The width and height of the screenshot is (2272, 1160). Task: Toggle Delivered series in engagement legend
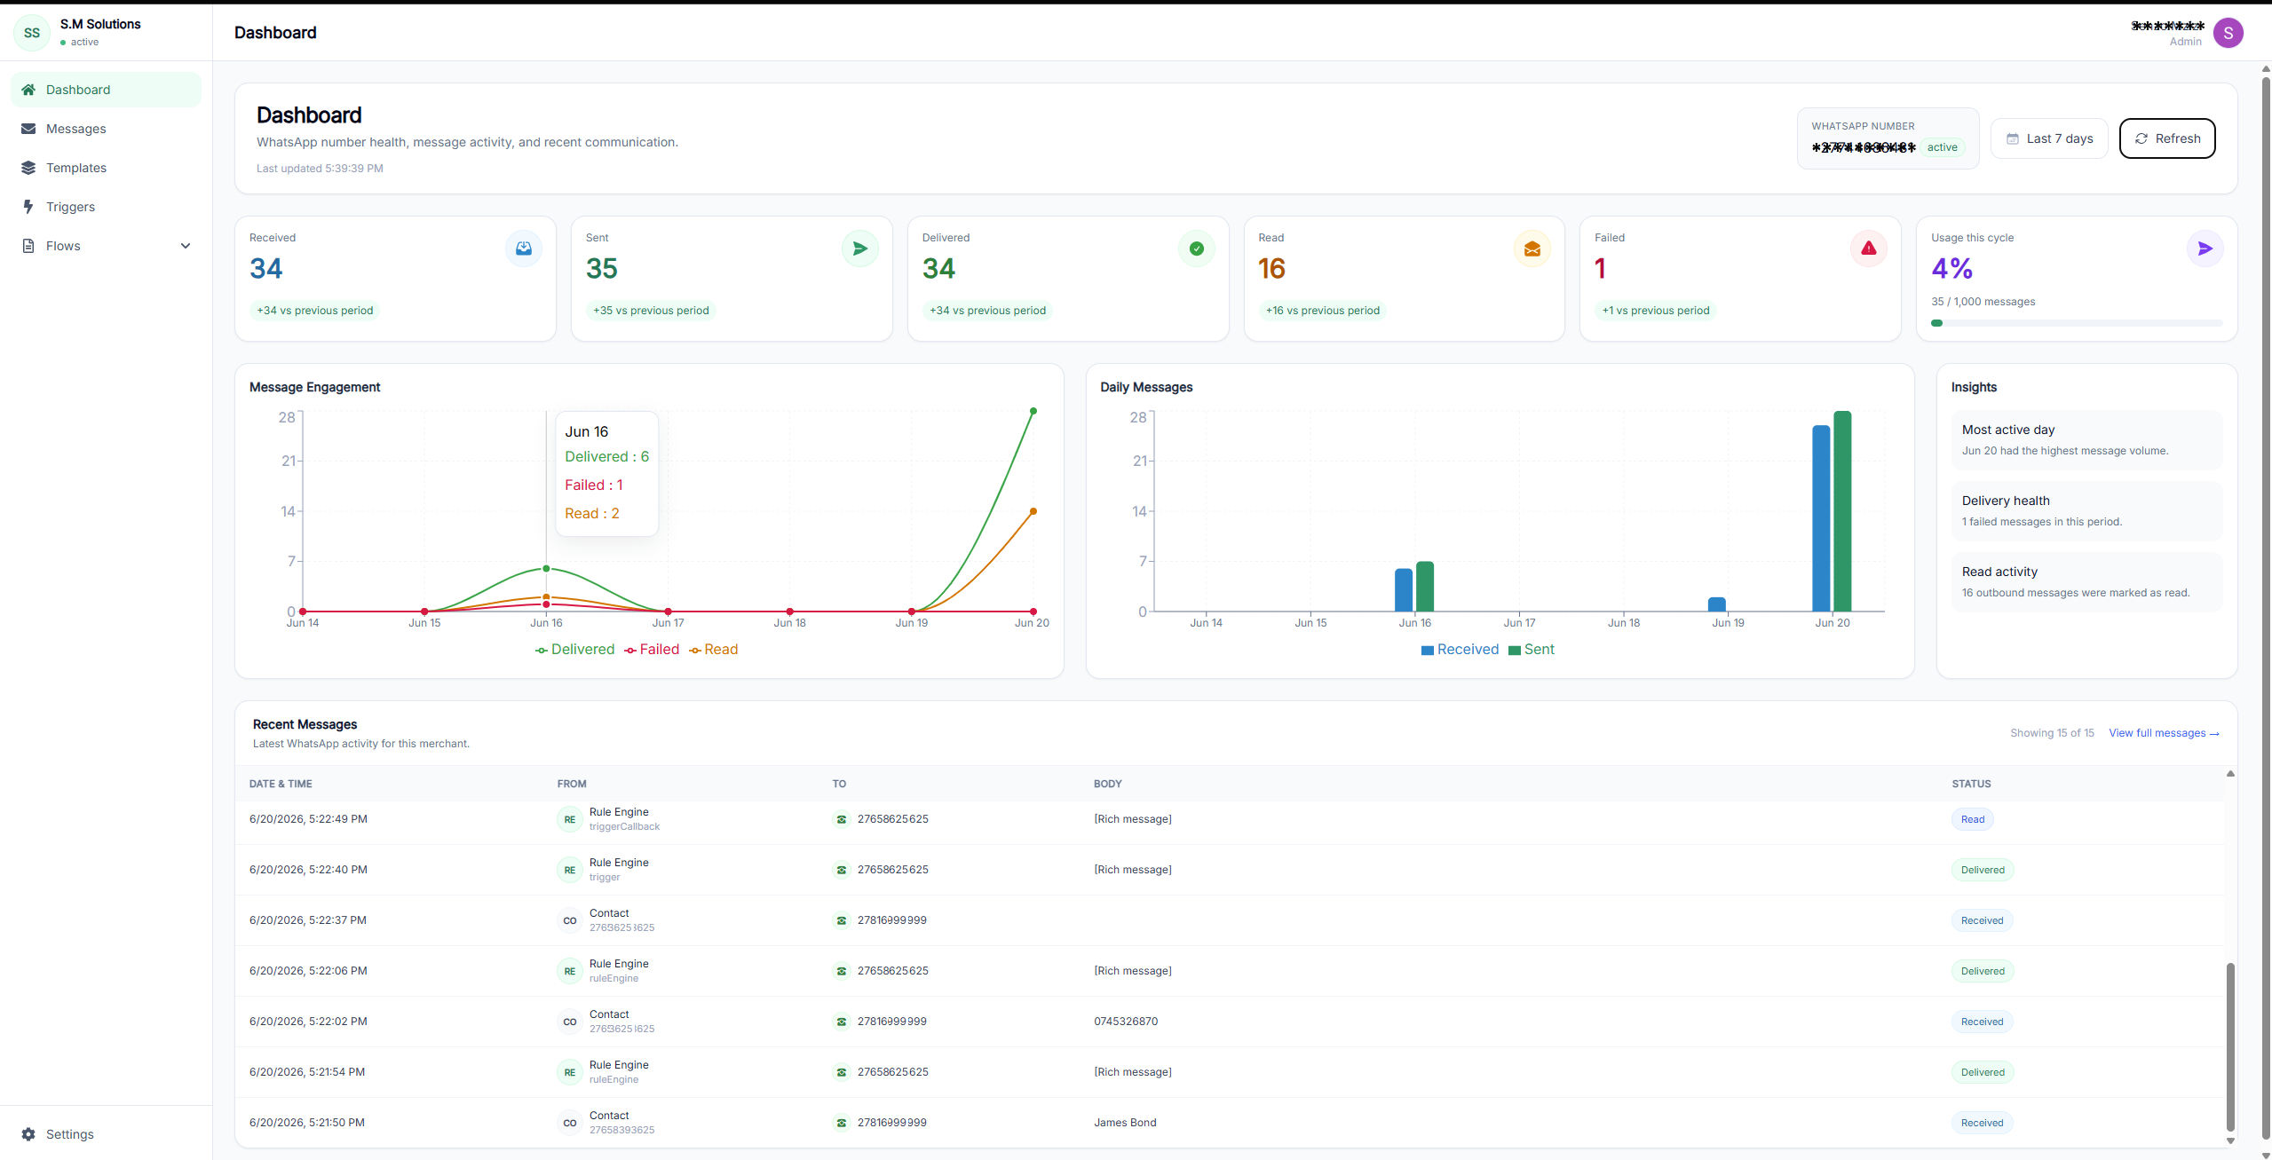[574, 650]
